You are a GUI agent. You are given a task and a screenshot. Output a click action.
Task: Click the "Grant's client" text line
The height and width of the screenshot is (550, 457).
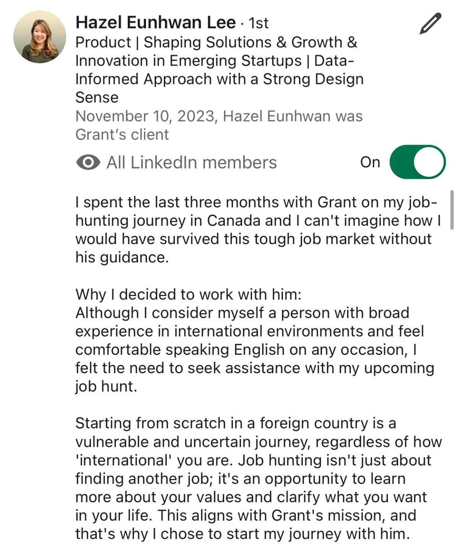click(x=122, y=135)
